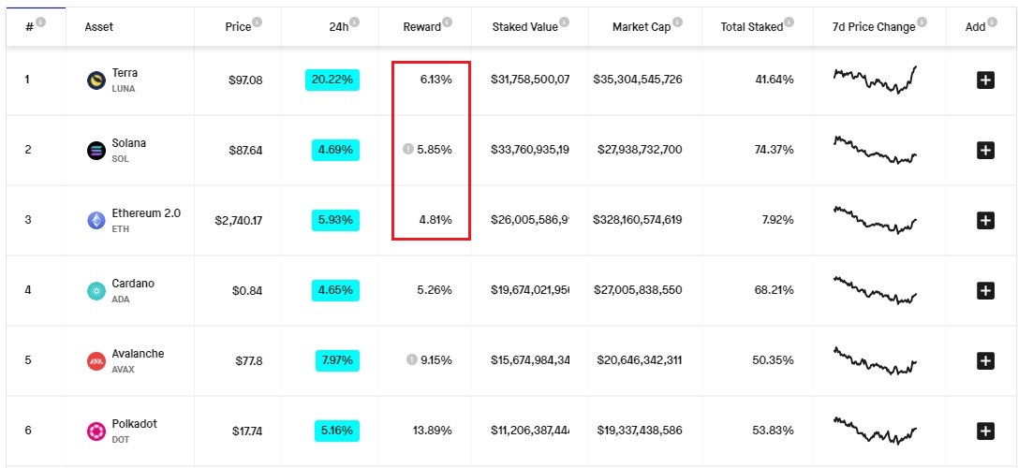Open the Cardano asset link
This screenshot has height=468, width=1018.
(133, 284)
